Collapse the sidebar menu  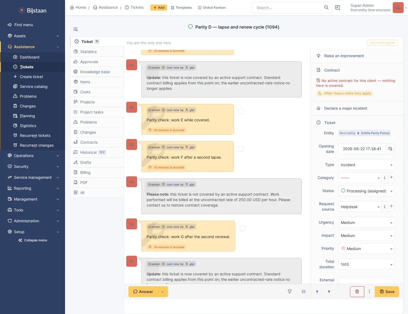click(33, 240)
